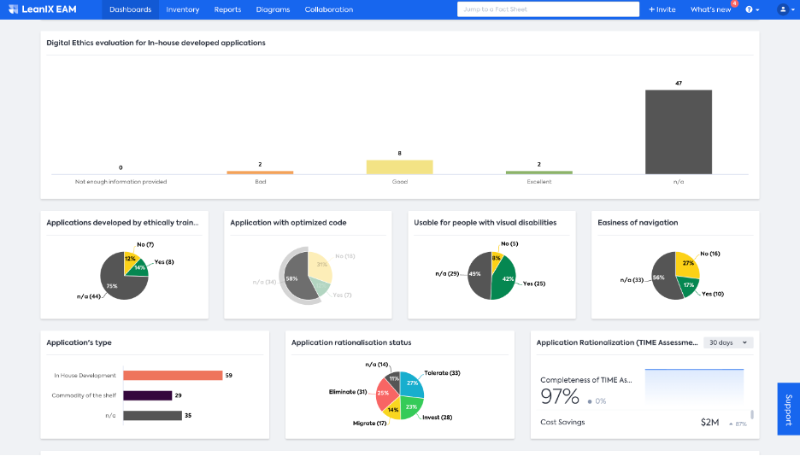This screenshot has width=800, height=456.
Task: Open the help question mark menu
Action: [x=752, y=9]
